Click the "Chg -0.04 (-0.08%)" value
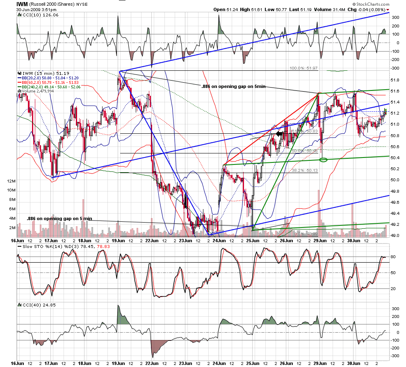This screenshot has width=406, height=367. (x=366, y=9)
